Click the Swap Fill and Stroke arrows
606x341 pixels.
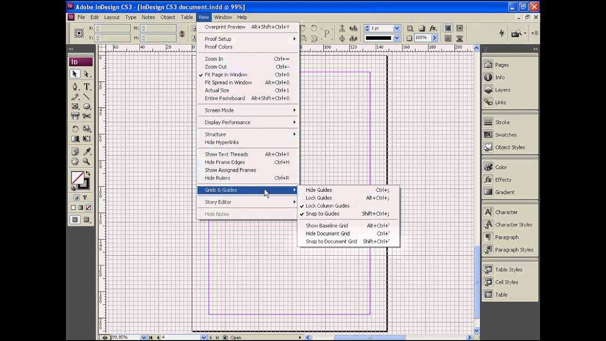(88, 174)
